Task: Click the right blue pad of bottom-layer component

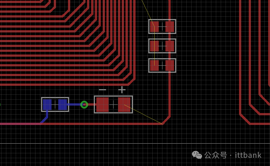Action: click(x=63, y=104)
